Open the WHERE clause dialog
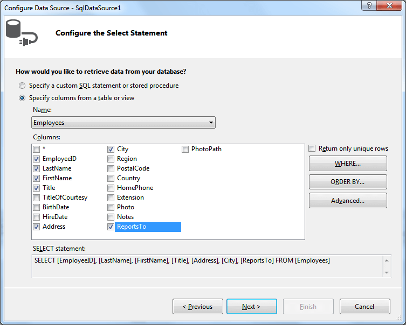Image resolution: width=406 pixels, height=325 pixels. [348, 163]
